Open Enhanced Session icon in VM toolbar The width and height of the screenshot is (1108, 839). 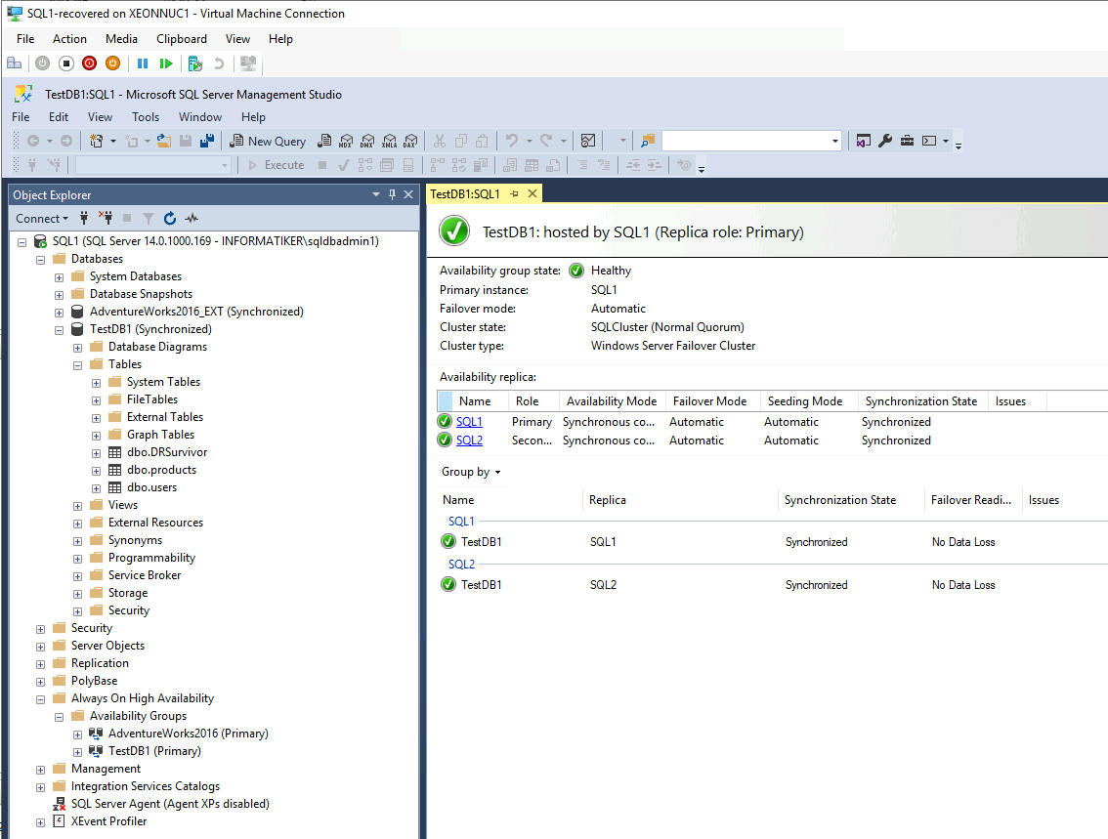pos(248,63)
